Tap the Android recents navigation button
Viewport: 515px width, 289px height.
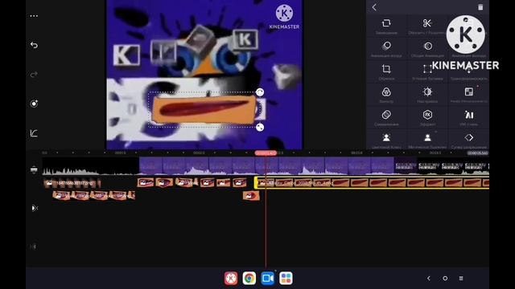461,279
